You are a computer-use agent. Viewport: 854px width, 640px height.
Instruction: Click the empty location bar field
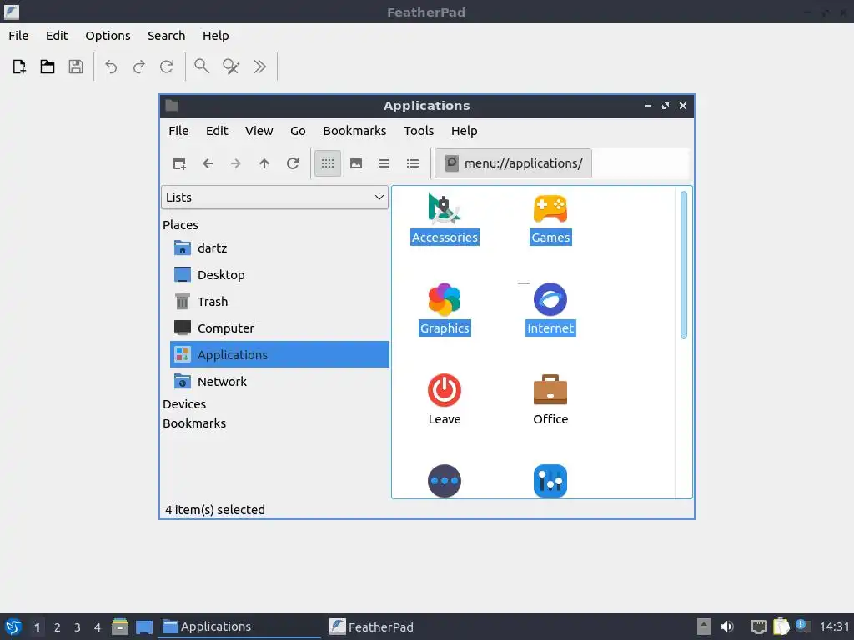640,163
